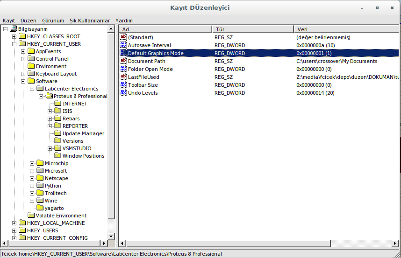Click the HKEY_CLASSES_ROOT folder icon

pyautogui.click(x=22, y=36)
